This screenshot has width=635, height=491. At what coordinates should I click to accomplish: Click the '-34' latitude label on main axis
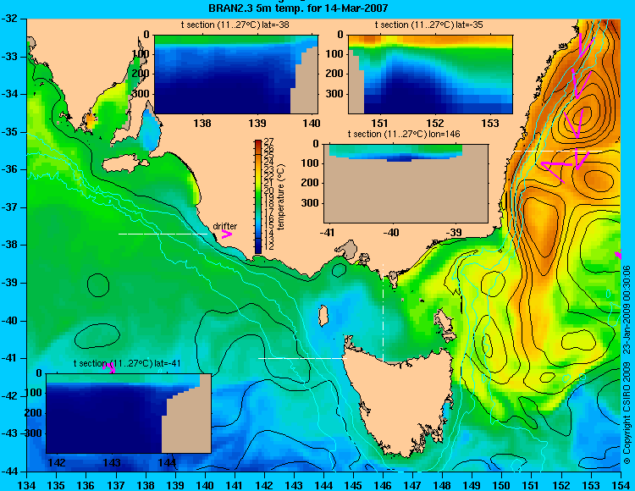[8, 94]
